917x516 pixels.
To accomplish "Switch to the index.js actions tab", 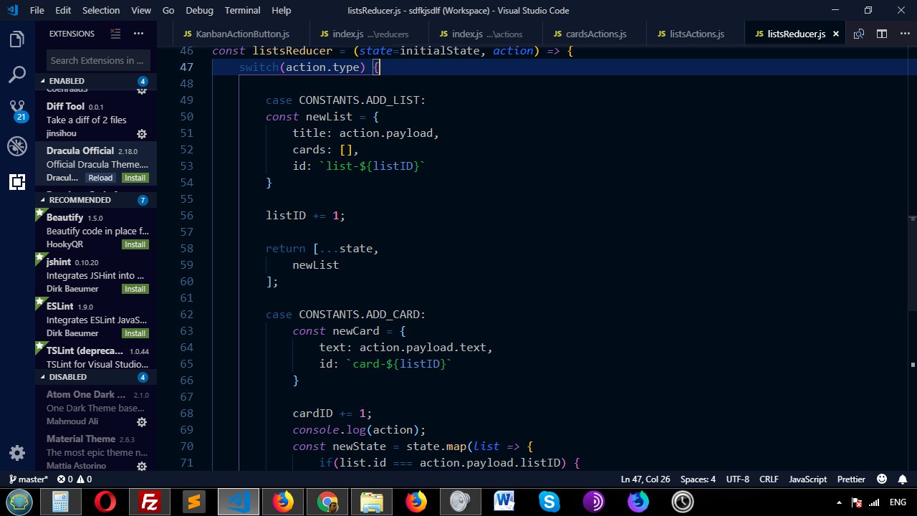I will [486, 34].
